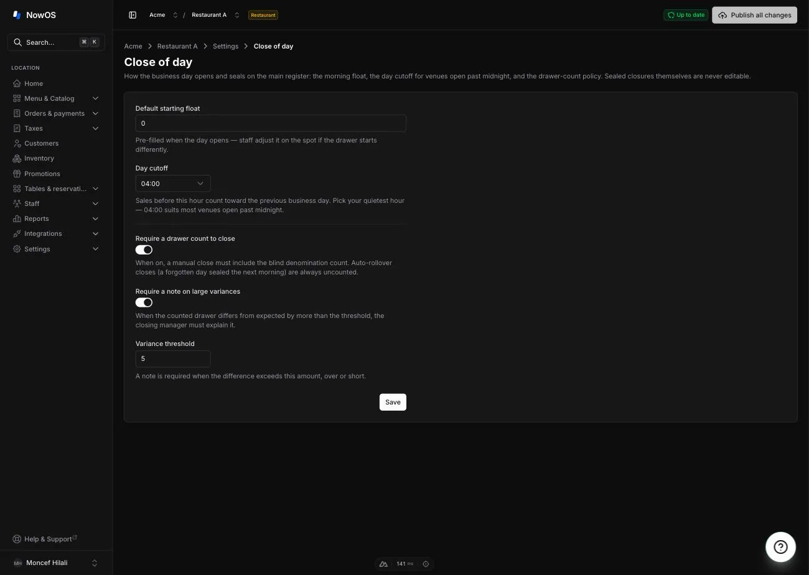
Task: Expand the Taxes chevron
Action: point(95,128)
